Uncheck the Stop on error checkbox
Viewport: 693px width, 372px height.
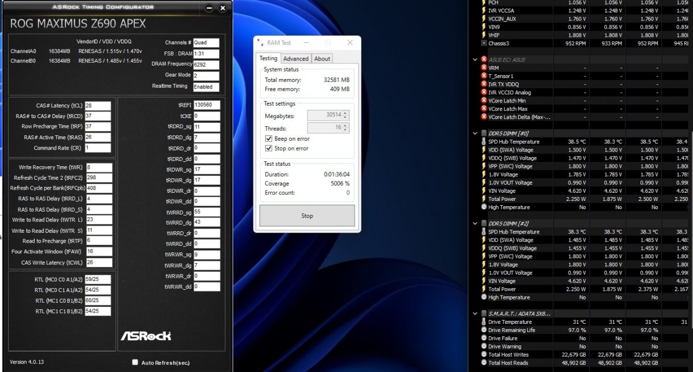tap(269, 148)
